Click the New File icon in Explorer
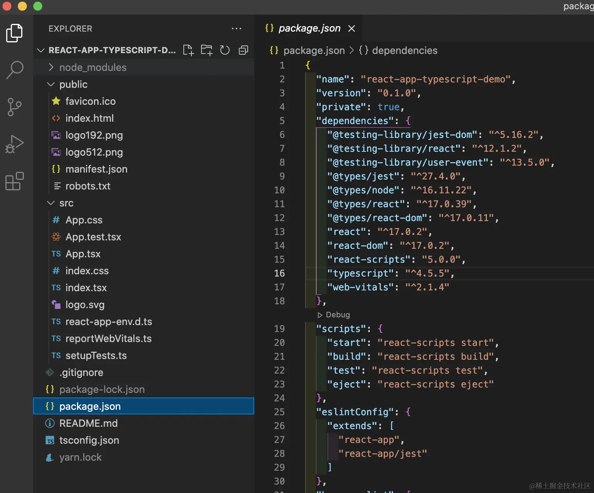This screenshot has width=594, height=493. [x=188, y=50]
